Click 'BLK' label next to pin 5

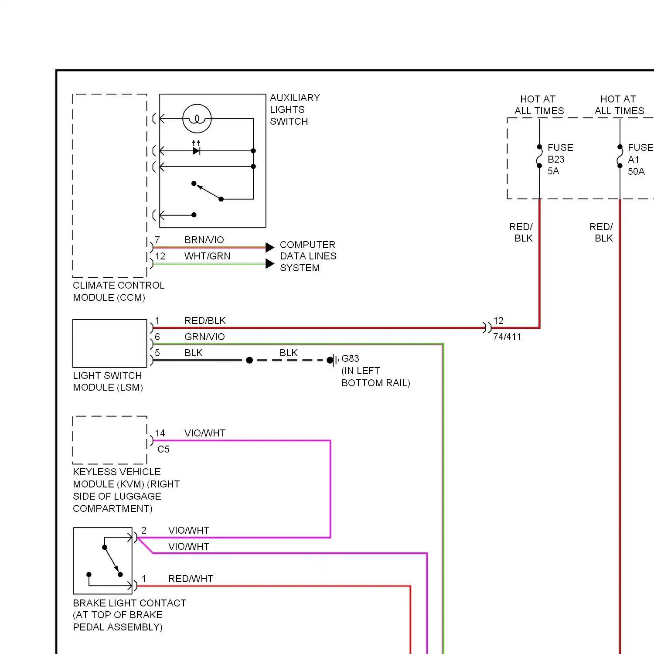(x=194, y=353)
